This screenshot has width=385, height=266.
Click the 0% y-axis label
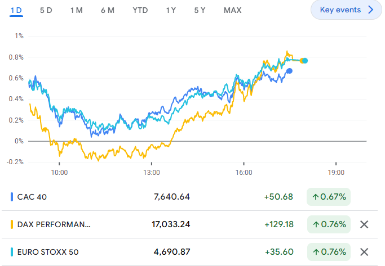tap(19, 141)
